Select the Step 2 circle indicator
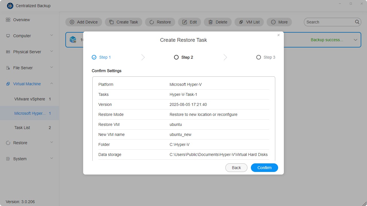Viewport: 367px width, 206px height. tap(176, 57)
